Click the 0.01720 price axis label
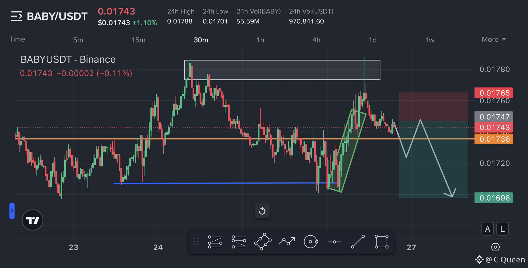Screen dimensions: 528x268 (x=495, y=163)
